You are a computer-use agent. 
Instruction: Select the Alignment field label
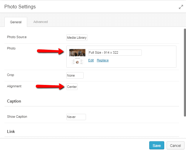coord(14,86)
